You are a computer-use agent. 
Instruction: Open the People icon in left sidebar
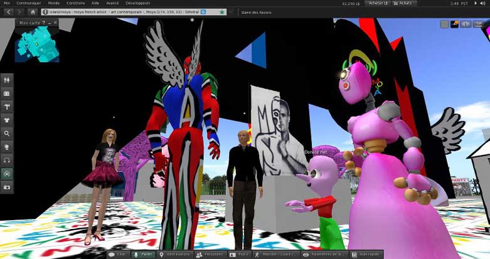point(7,80)
